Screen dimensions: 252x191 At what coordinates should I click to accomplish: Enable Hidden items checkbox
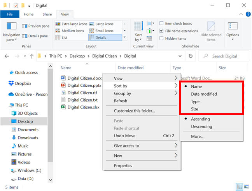click(x=161, y=38)
